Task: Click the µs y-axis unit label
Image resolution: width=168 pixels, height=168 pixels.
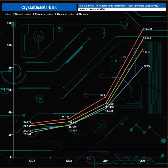Action: click(x=4, y=90)
